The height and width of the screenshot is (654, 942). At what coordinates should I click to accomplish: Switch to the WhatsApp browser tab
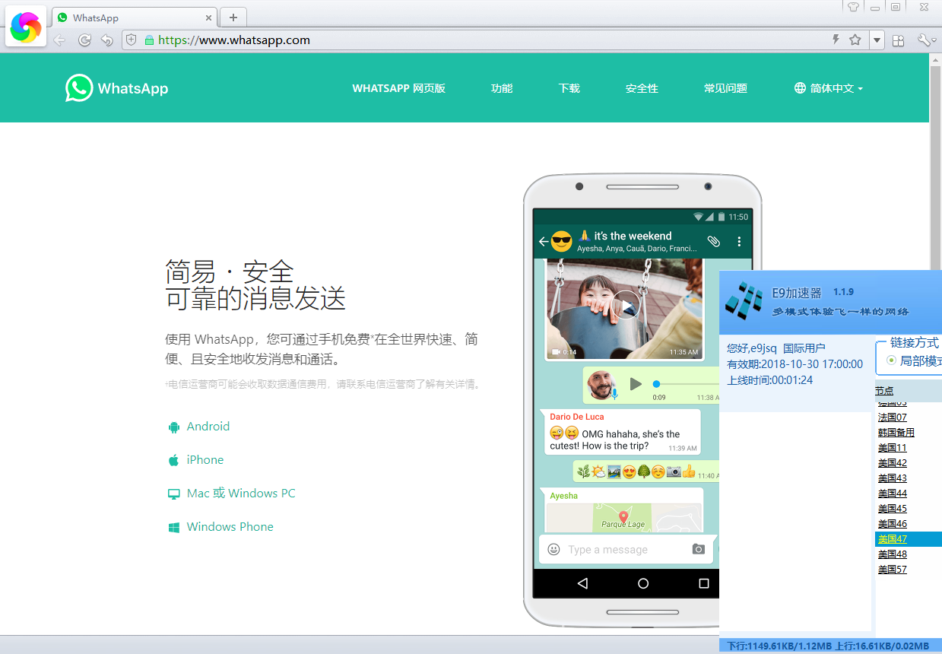[122, 16]
